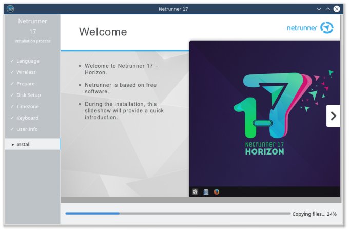Click the file manager icon in slideshow taskbar
This screenshot has width=349, height=231.
pos(206,192)
